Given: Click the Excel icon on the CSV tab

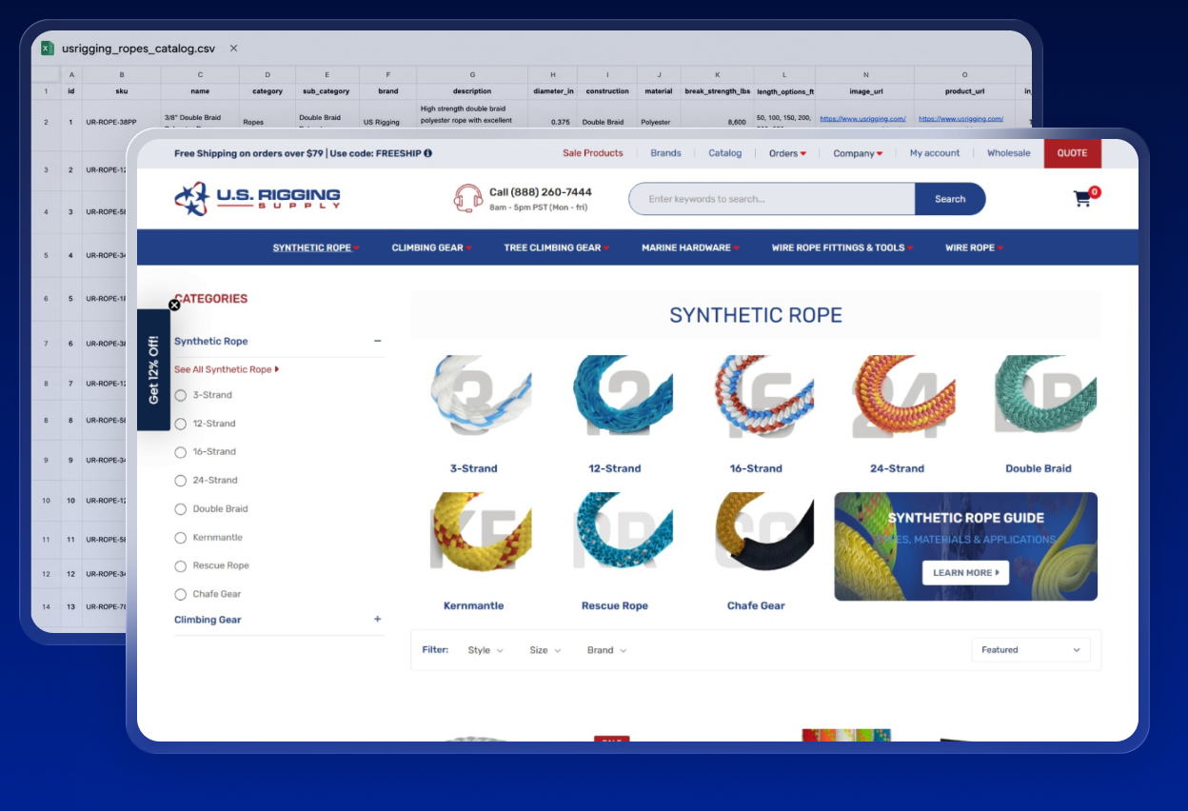Looking at the screenshot, I should tap(48, 48).
